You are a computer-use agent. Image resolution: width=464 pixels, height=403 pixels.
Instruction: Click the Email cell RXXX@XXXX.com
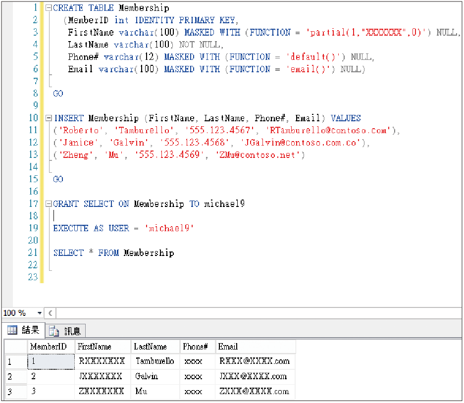pyautogui.click(x=255, y=361)
